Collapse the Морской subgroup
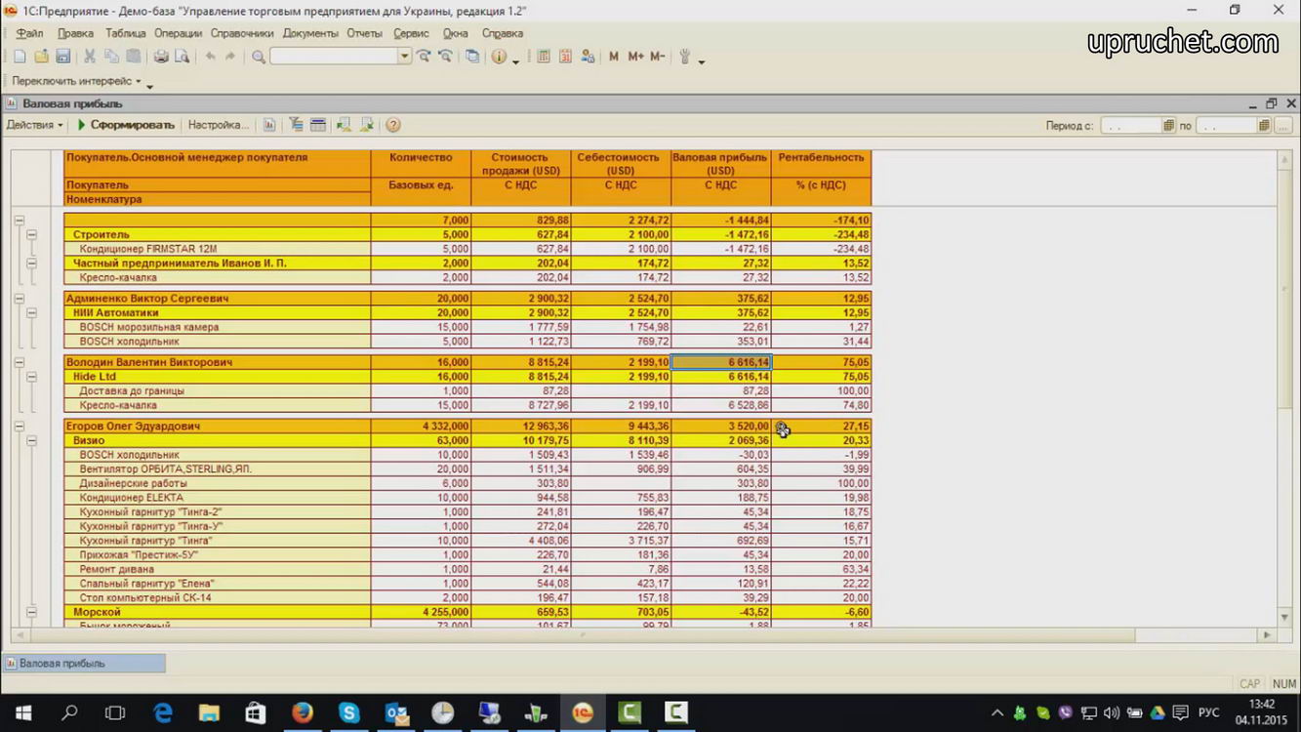The height and width of the screenshot is (732, 1301). point(31,612)
